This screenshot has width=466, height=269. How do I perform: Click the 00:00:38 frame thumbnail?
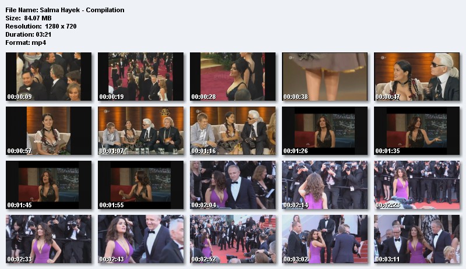tap(324, 77)
